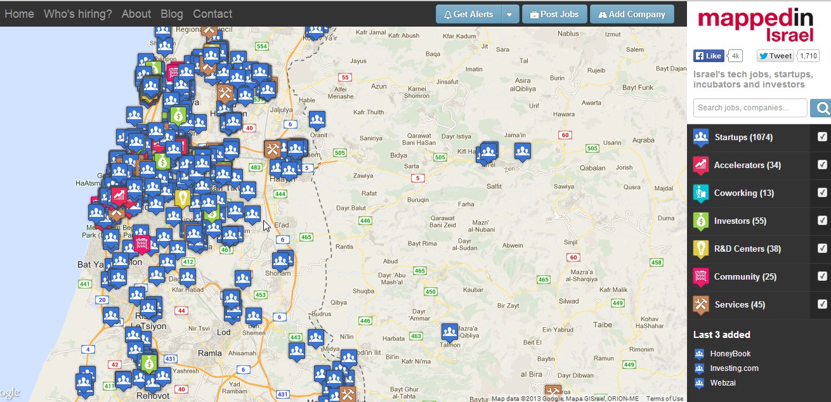Click the Add Company button
The height and width of the screenshot is (402, 831).
(x=631, y=14)
